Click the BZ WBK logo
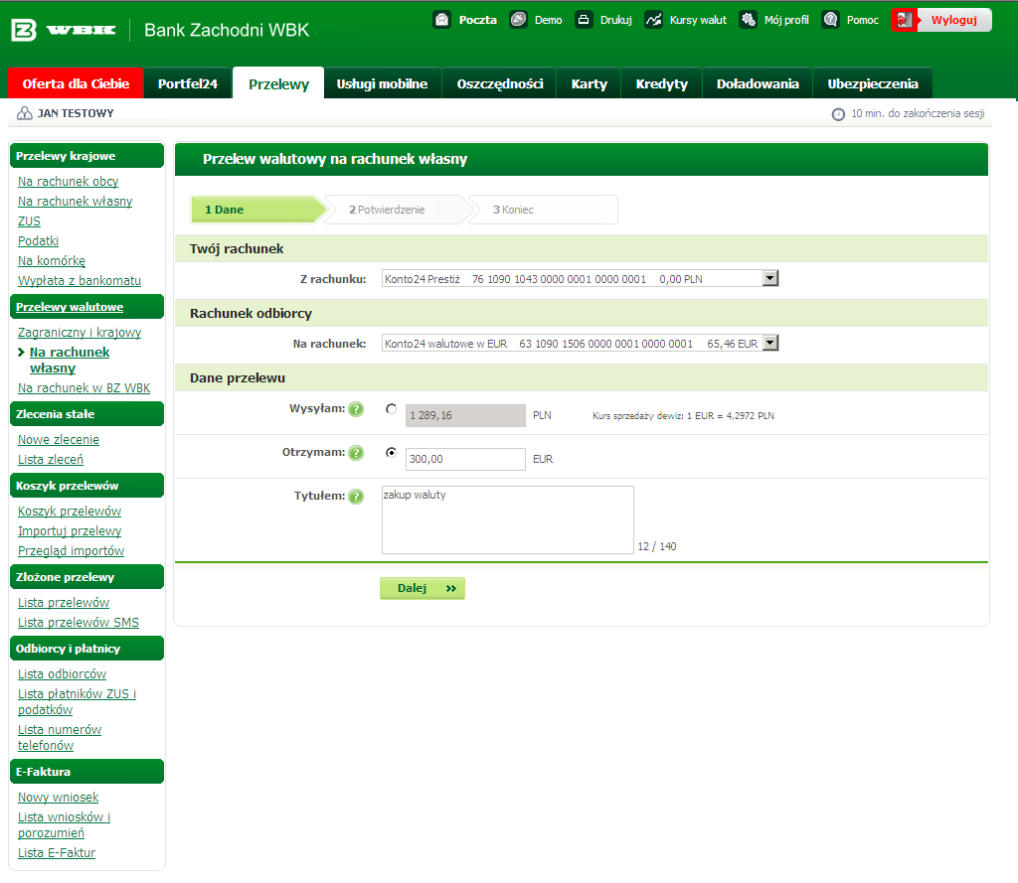The image size is (1018, 883). click(63, 30)
